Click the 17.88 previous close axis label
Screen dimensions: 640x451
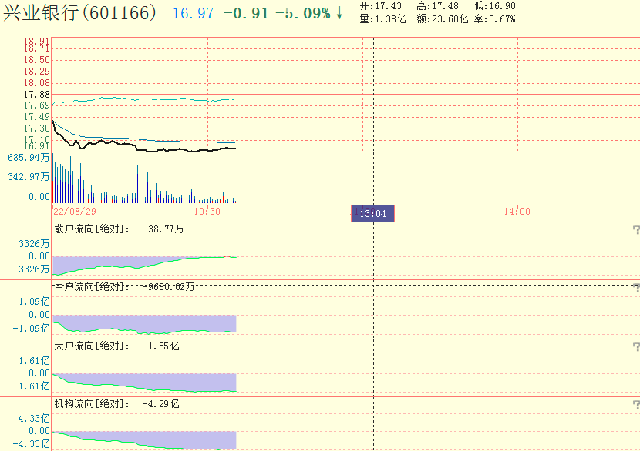click(36, 95)
